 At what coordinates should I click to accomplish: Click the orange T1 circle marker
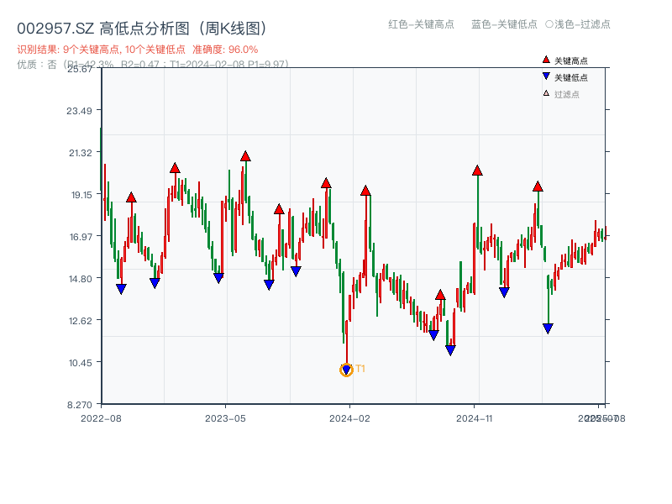point(346,369)
